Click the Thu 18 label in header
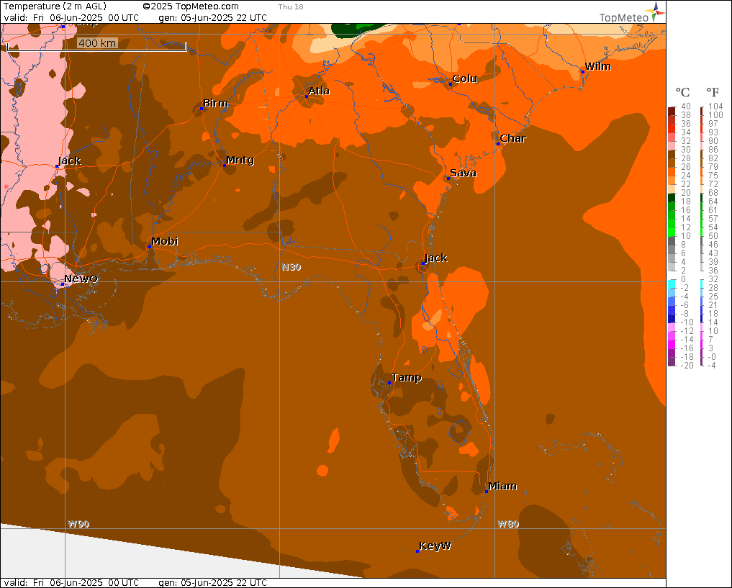Image resolution: width=732 pixels, height=588 pixels. point(291,6)
